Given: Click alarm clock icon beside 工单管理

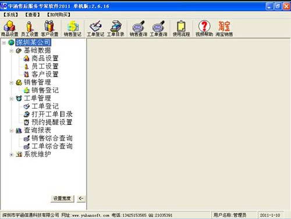Looking at the screenshot, I should pyautogui.click(x=19, y=98).
